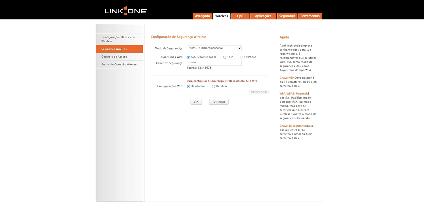Open Configurações Básicas de Wireless
424x207 pixels.
tap(118, 39)
